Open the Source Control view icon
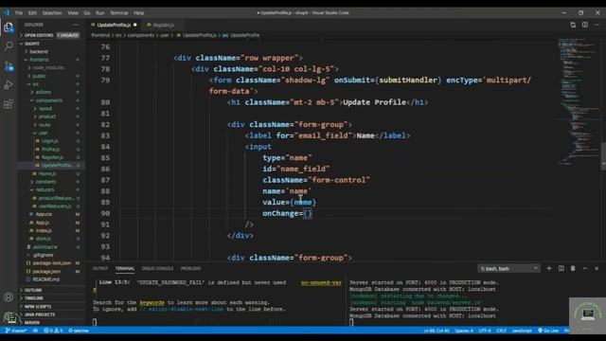The height and width of the screenshot is (341, 606). pyautogui.click(x=9, y=65)
